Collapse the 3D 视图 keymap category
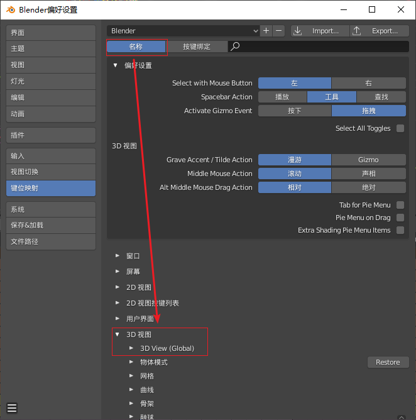416x420 pixels. 118,334
